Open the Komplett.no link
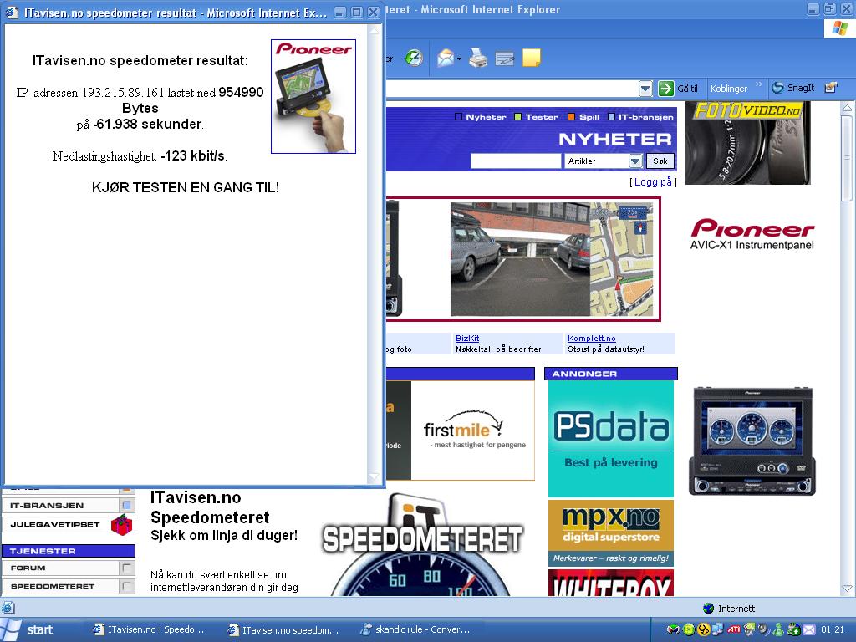The image size is (856, 642). coord(591,339)
